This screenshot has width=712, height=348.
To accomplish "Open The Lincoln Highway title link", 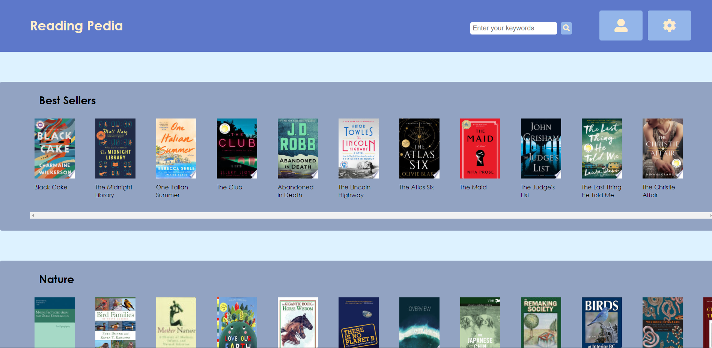I will tap(354, 191).
